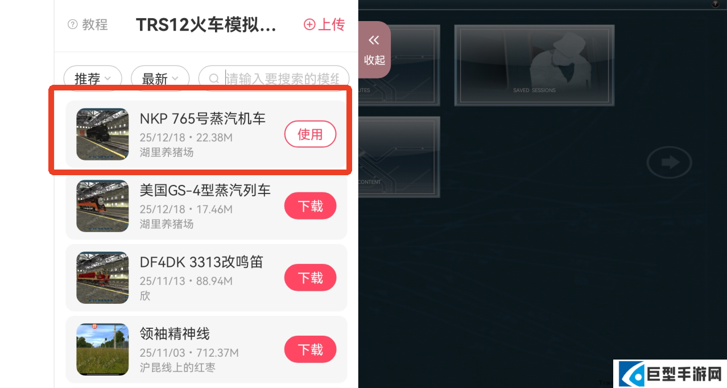Download the DF4DK 3313改鸣笛 mod
Viewport: 727px width, 388px height.
(x=310, y=278)
